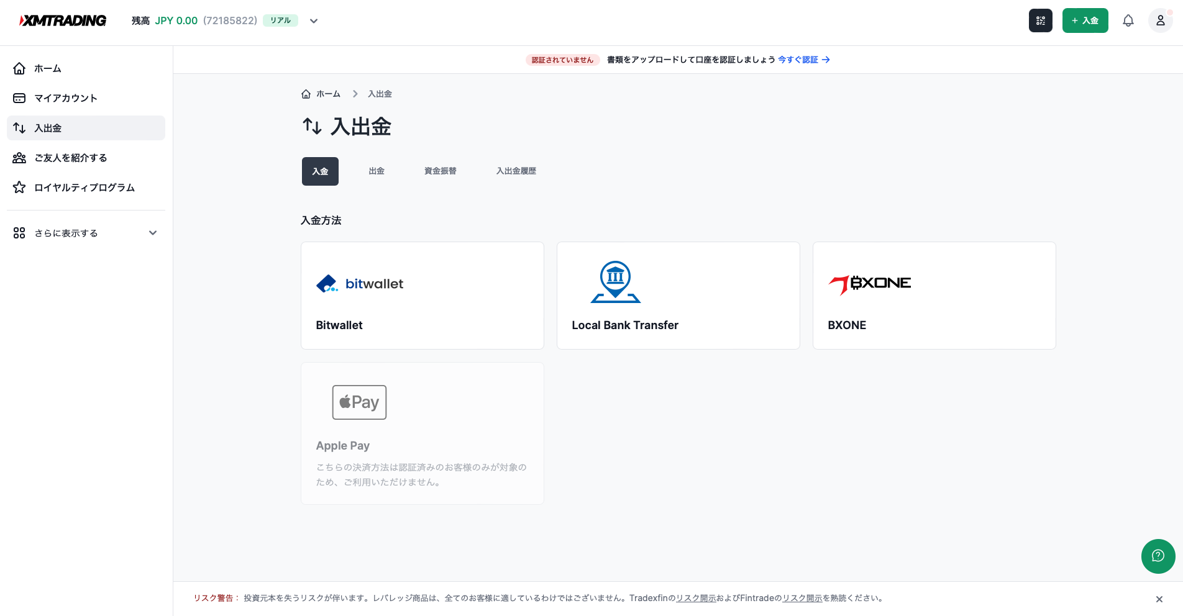Image resolution: width=1183 pixels, height=616 pixels.
Task: Open the Fintrade リスク開示 link
Action: (802, 598)
